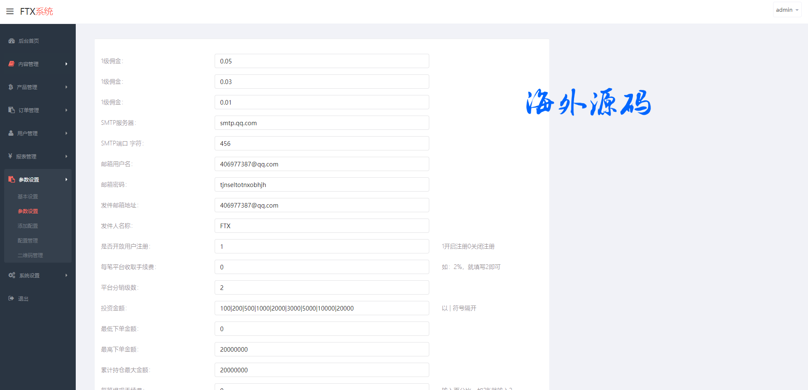Open the admin user dropdown
Screen dimensions: 808x390
point(787,10)
